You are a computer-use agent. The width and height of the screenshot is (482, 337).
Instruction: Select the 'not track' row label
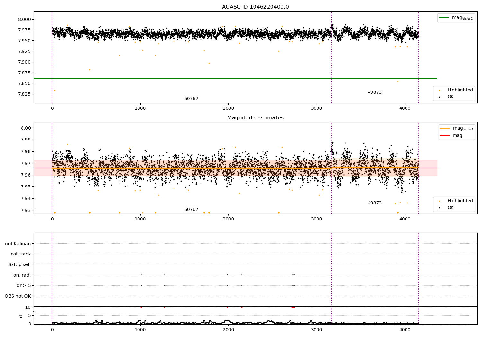coord(21,254)
